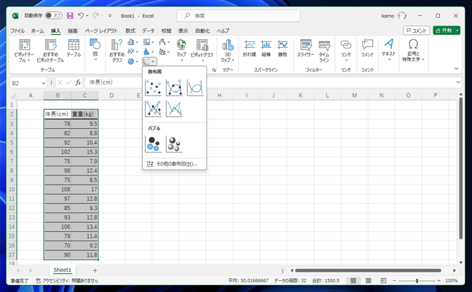
Task: Click the ピボットグラフ PivotChart button
Action: [x=202, y=50]
